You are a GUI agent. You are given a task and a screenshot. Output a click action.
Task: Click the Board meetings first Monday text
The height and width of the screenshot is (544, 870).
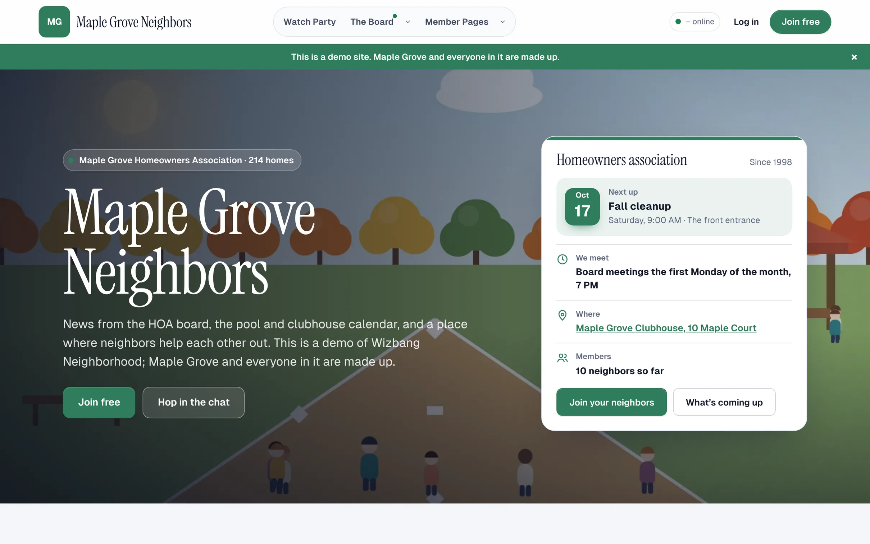pyautogui.click(x=683, y=278)
